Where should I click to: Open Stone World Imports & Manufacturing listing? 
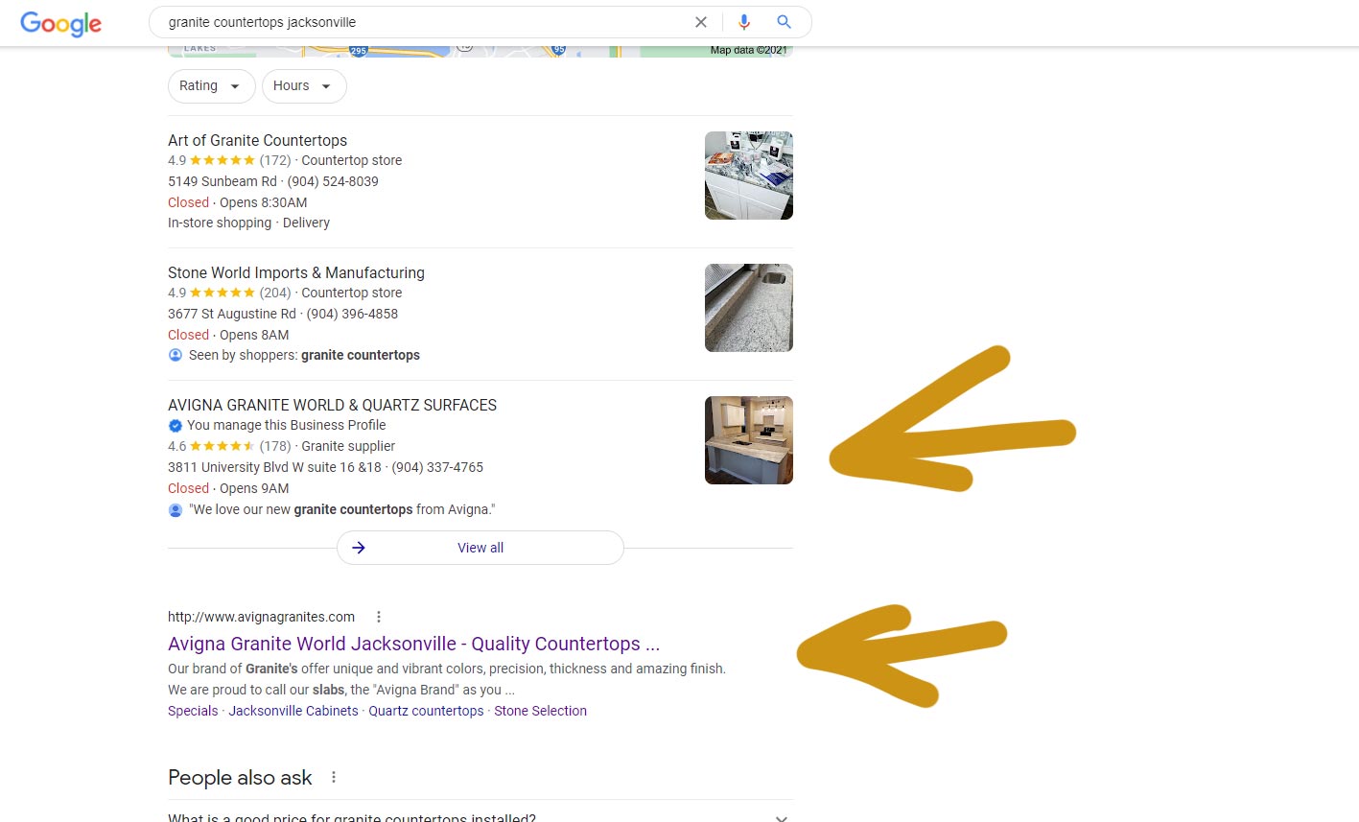point(296,272)
